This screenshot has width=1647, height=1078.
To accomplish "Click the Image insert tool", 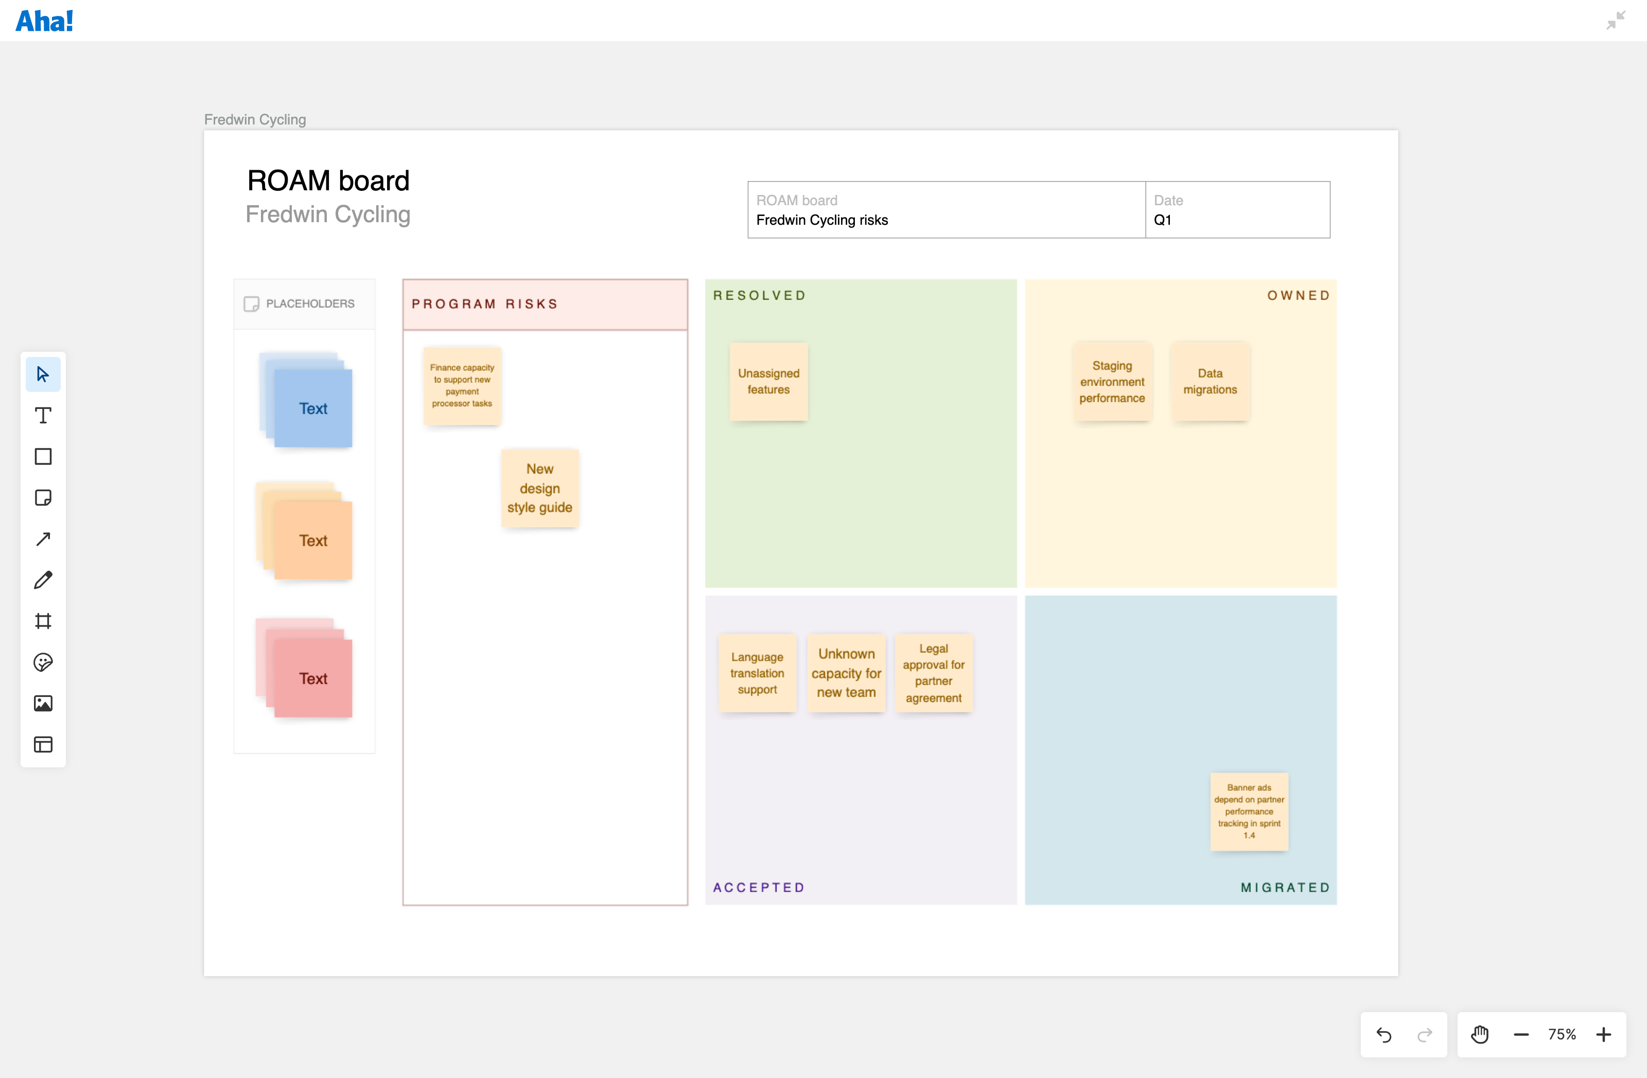I will pyautogui.click(x=43, y=703).
